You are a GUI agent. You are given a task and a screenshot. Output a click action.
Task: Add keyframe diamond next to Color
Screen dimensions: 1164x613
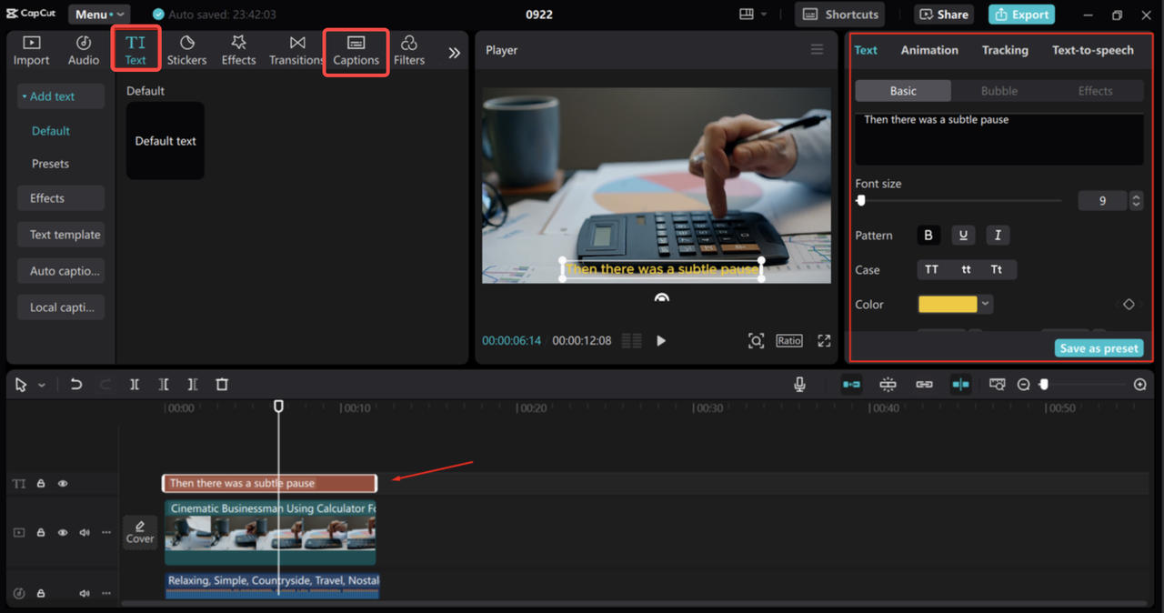[1129, 305]
